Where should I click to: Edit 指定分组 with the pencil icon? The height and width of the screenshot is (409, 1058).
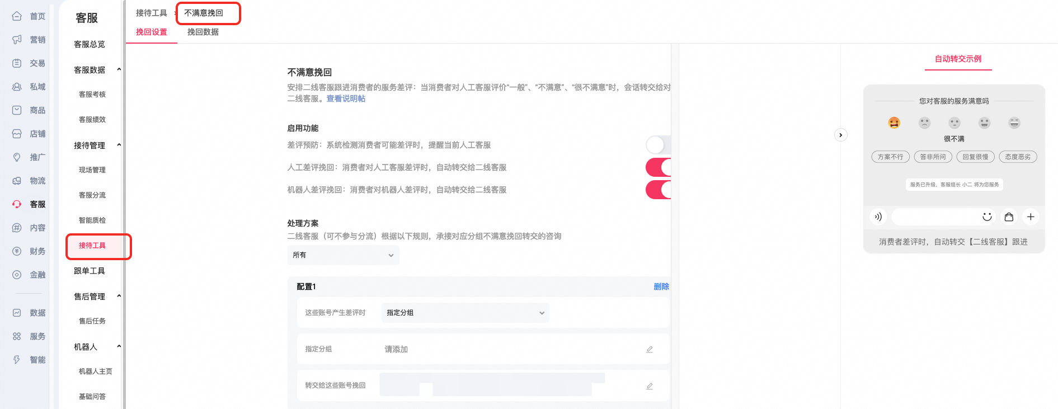pyautogui.click(x=650, y=349)
